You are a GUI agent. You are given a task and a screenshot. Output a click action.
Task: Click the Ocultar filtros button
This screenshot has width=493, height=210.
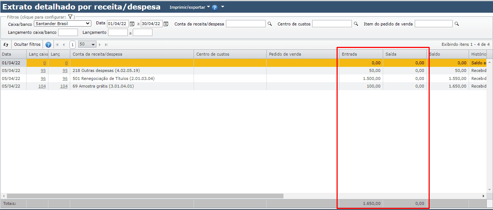tap(27, 44)
